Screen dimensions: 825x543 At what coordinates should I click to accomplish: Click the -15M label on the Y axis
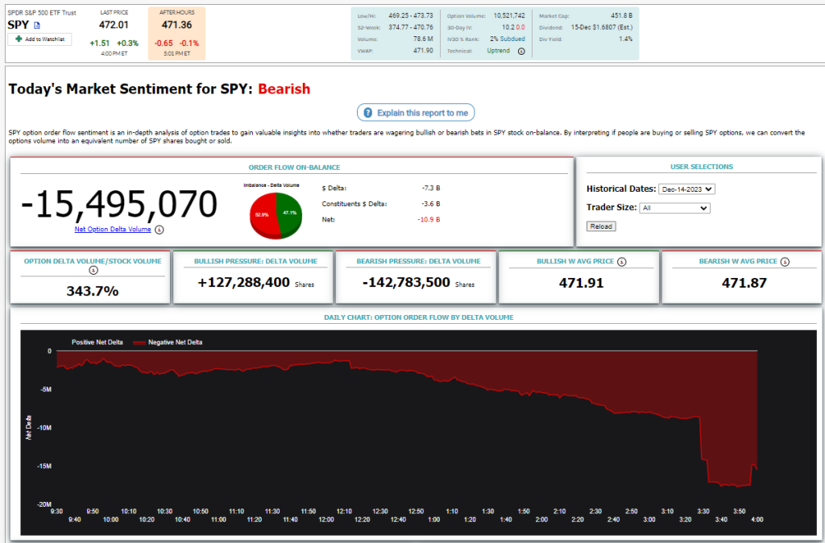[44, 466]
